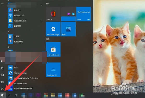
Task: Click the 浏览 tile group title
Action: 48,39
